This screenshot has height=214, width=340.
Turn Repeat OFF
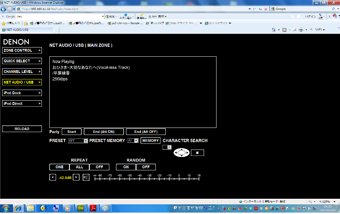click(x=99, y=167)
